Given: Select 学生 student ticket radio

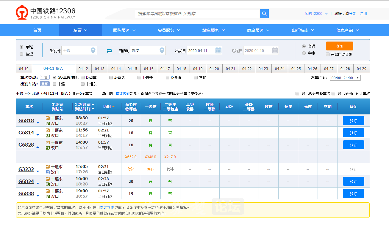Looking at the screenshot, I should [x=304, y=53].
